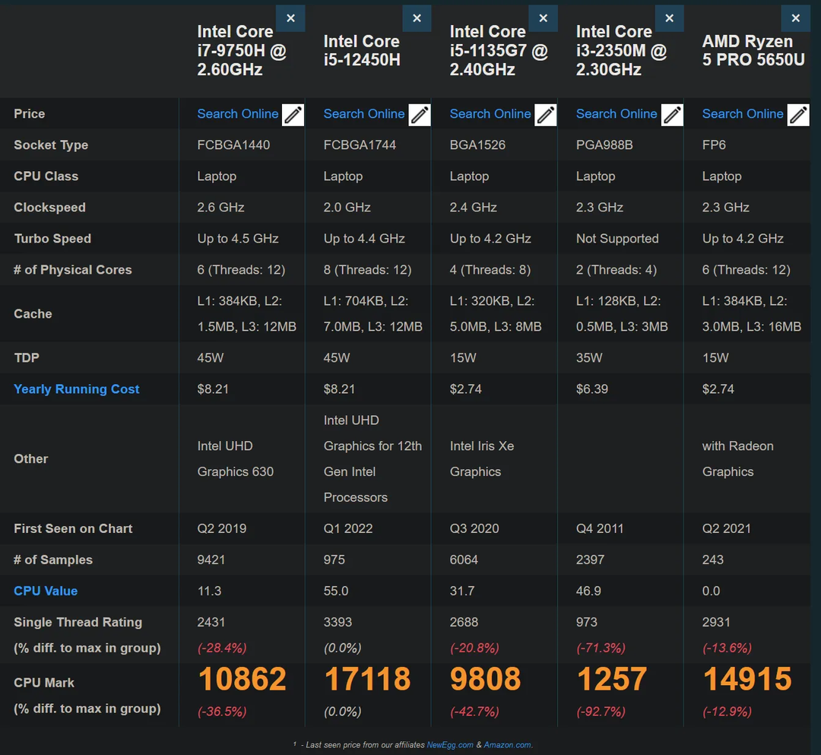
Task: Edit the price for Intel Core i3-2350M
Action: coord(671,116)
